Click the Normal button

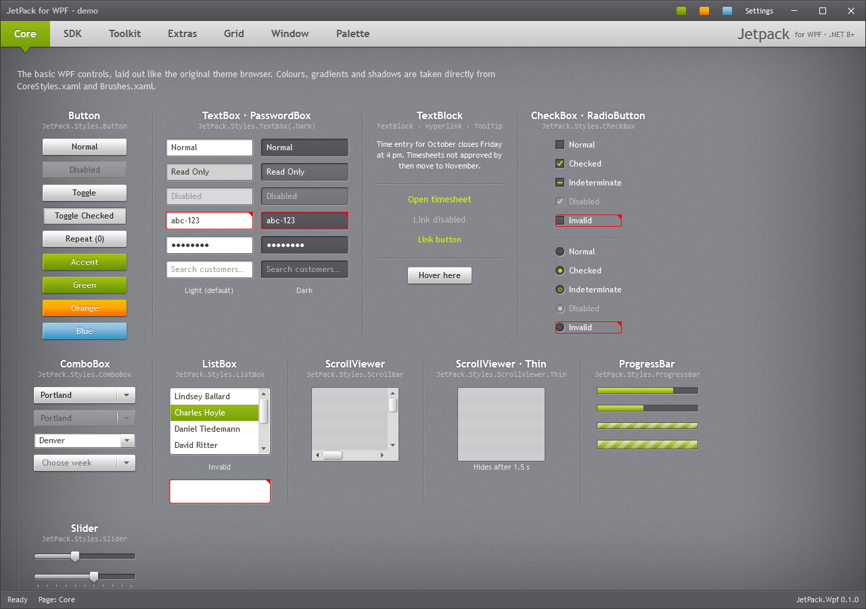[x=85, y=147]
